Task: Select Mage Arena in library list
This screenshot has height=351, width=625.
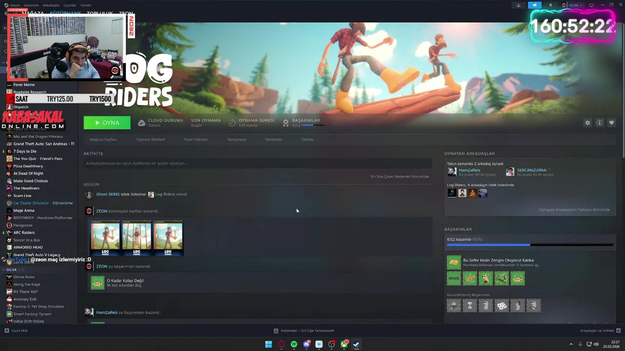Action: click(23, 211)
